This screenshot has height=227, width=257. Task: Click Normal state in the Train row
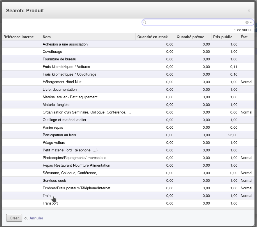point(246,196)
